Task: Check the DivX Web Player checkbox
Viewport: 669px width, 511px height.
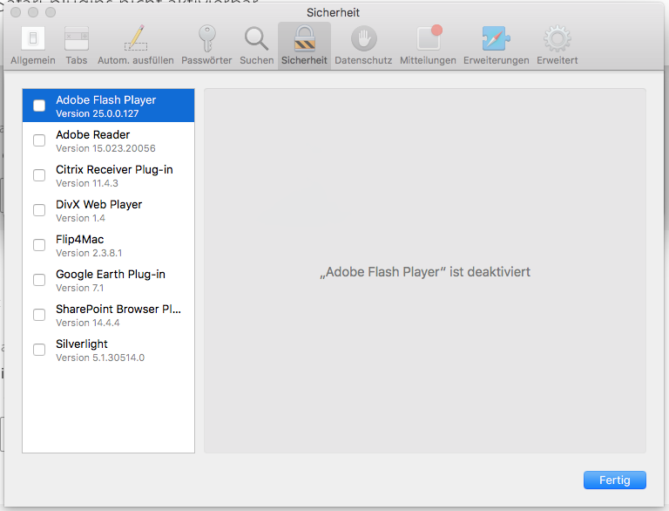Action: point(39,210)
